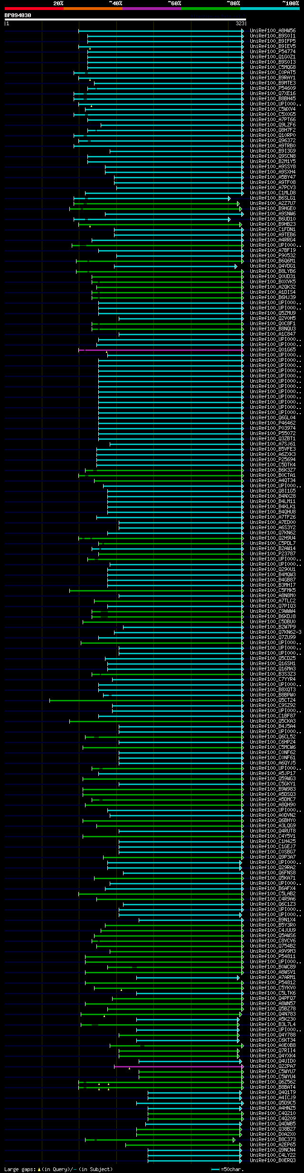304x1173 pixels.
Task: Click the cyan alignment bar for UniRef100_A8HW56
Action: click(161, 31)
